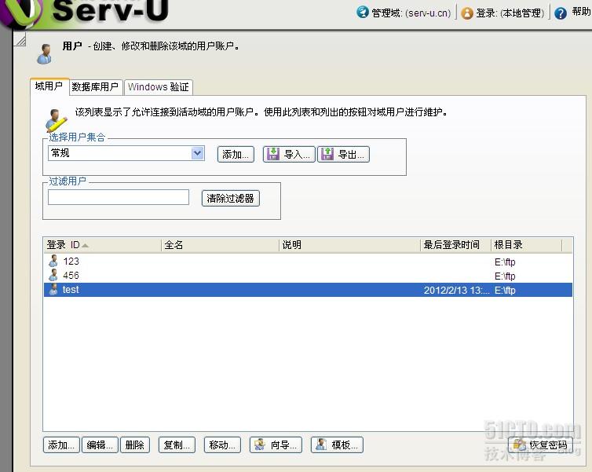Select user row 456
592x472 pixels.
pos(308,276)
